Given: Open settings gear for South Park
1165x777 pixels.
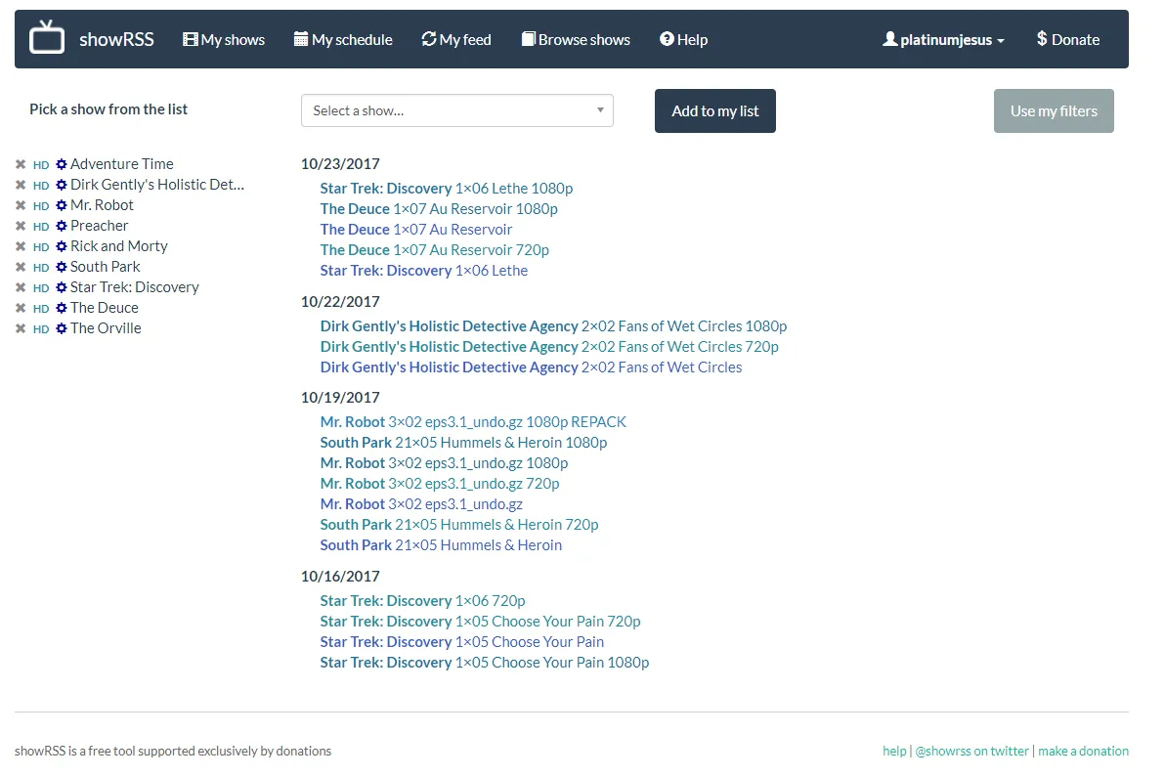Looking at the screenshot, I should click(x=62, y=268).
